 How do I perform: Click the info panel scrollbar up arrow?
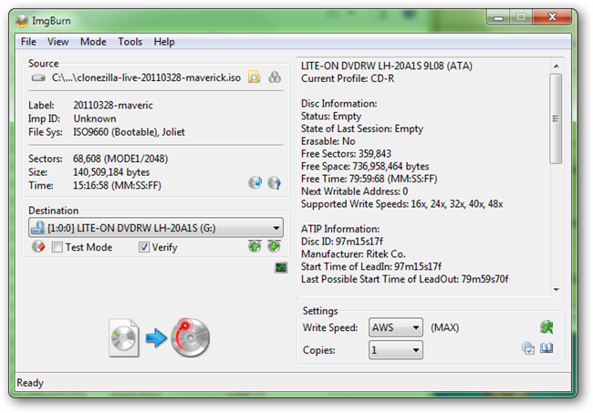click(556, 67)
